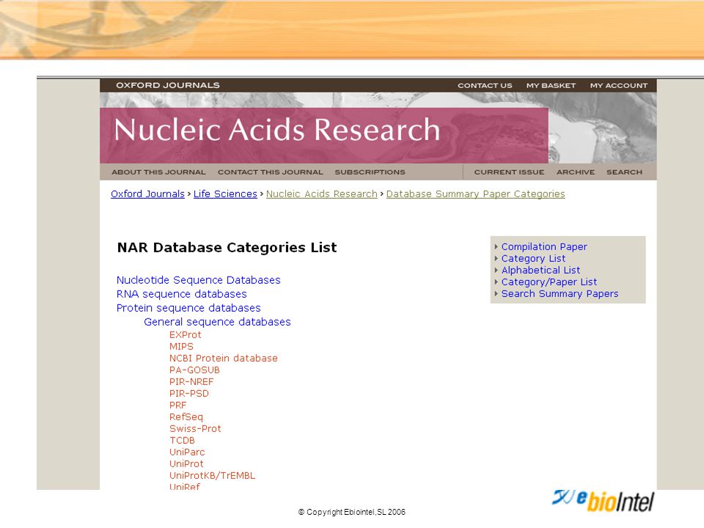704x528 pixels.
Task: Open the TCDB entry
Action: 183,441
